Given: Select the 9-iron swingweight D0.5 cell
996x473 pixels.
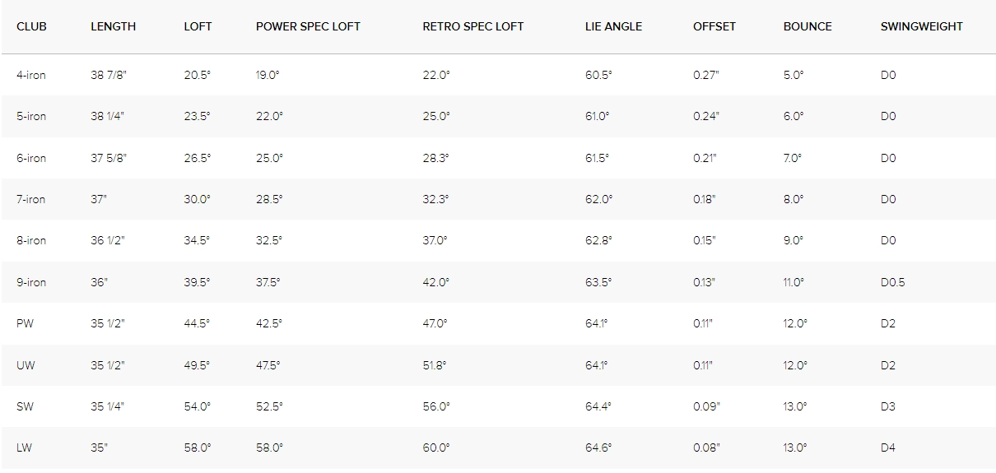Looking at the screenshot, I should click(892, 282).
